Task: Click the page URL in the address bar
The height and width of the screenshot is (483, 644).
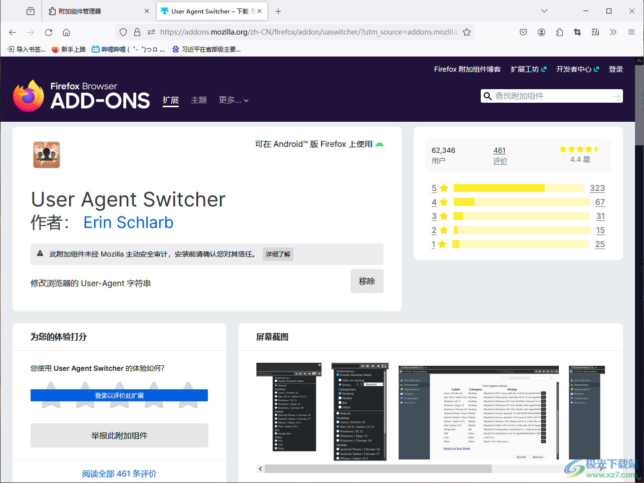Action: click(x=308, y=32)
